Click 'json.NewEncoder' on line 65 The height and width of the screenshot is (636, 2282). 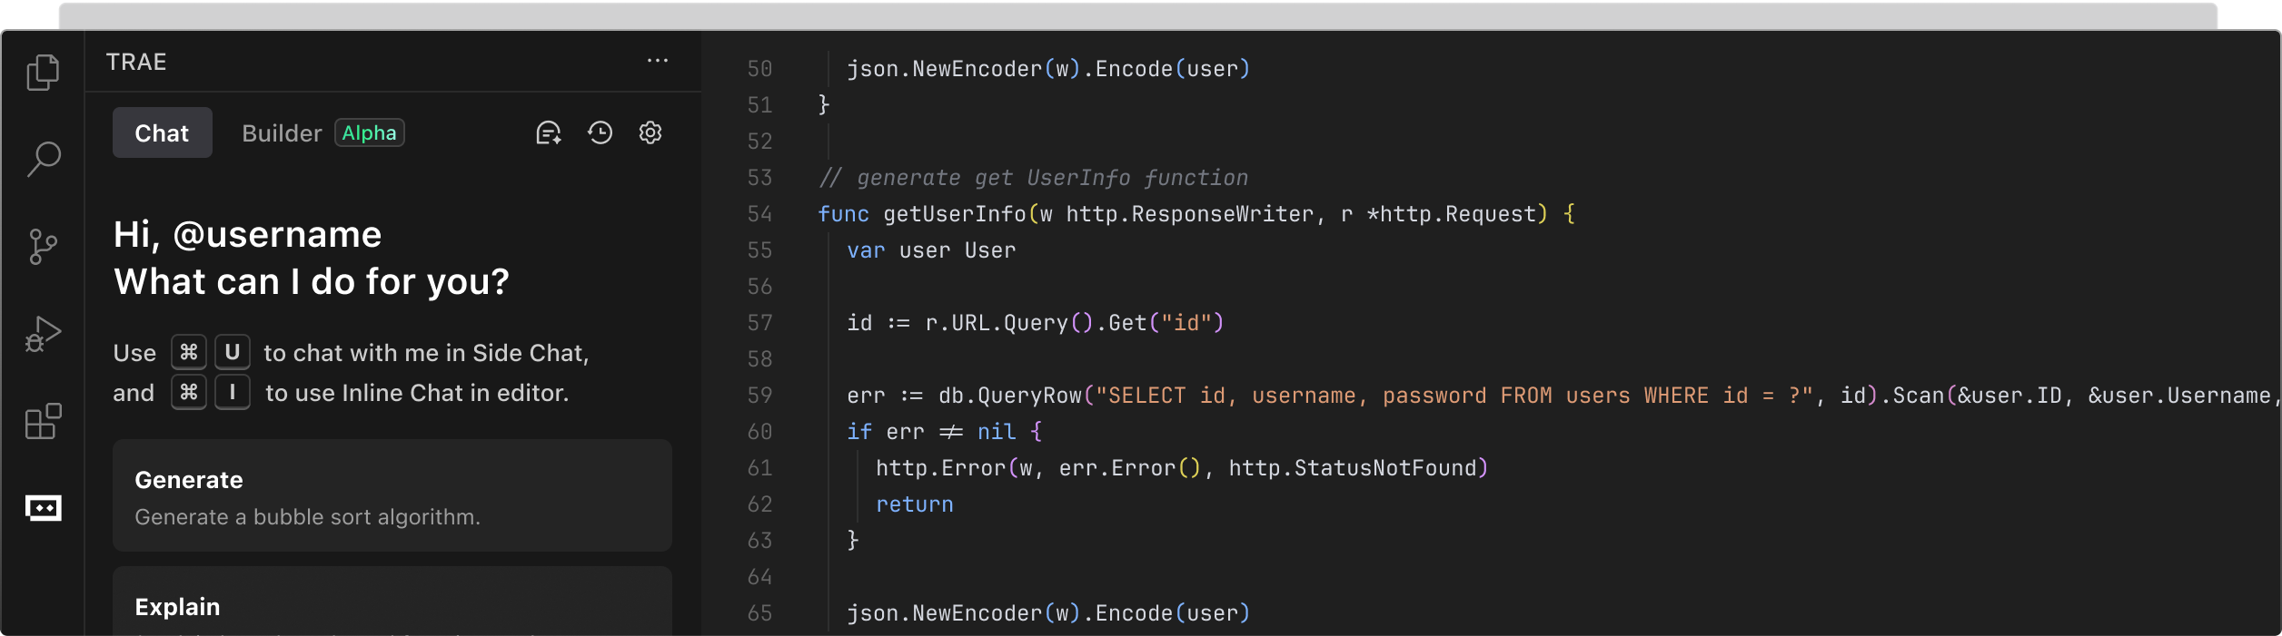[944, 613]
